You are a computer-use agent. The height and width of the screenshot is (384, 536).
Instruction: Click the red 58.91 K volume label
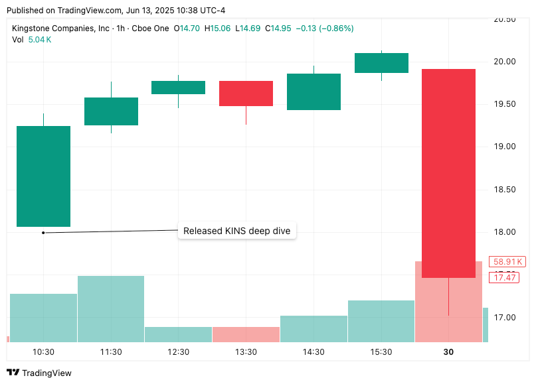tap(507, 262)
